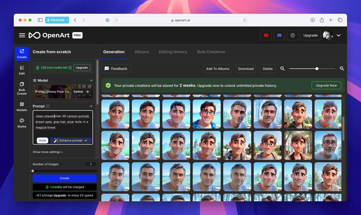Screen dimensions: 361x215
Task: Open the Personal profile dropdown
Action: click(x=57, y=20)
